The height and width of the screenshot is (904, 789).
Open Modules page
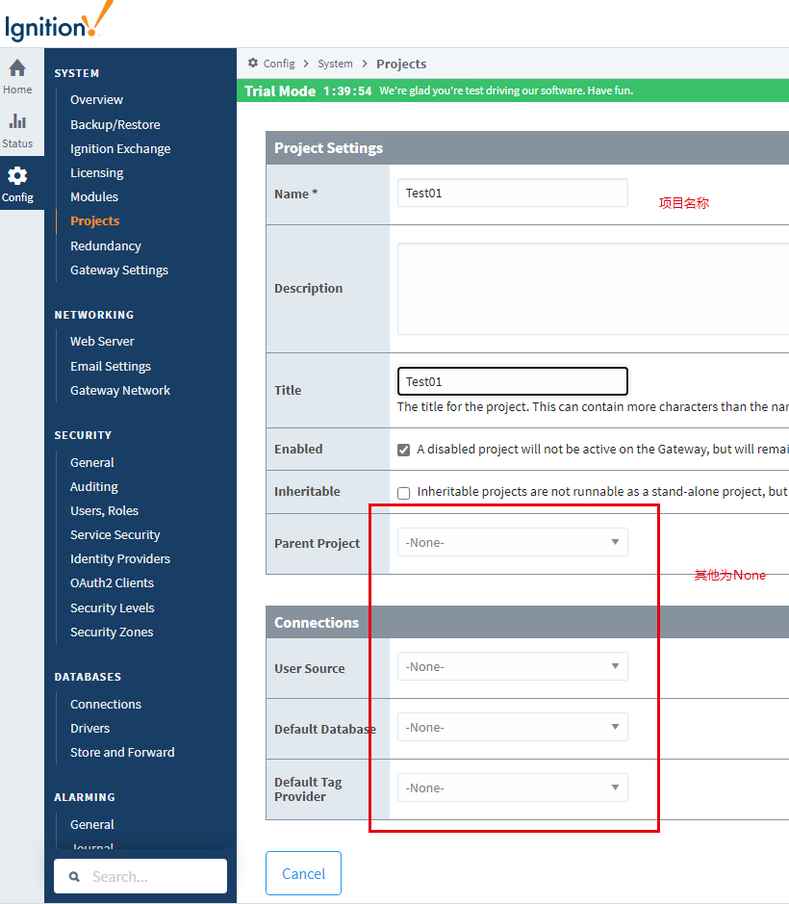tap(94, 196)
